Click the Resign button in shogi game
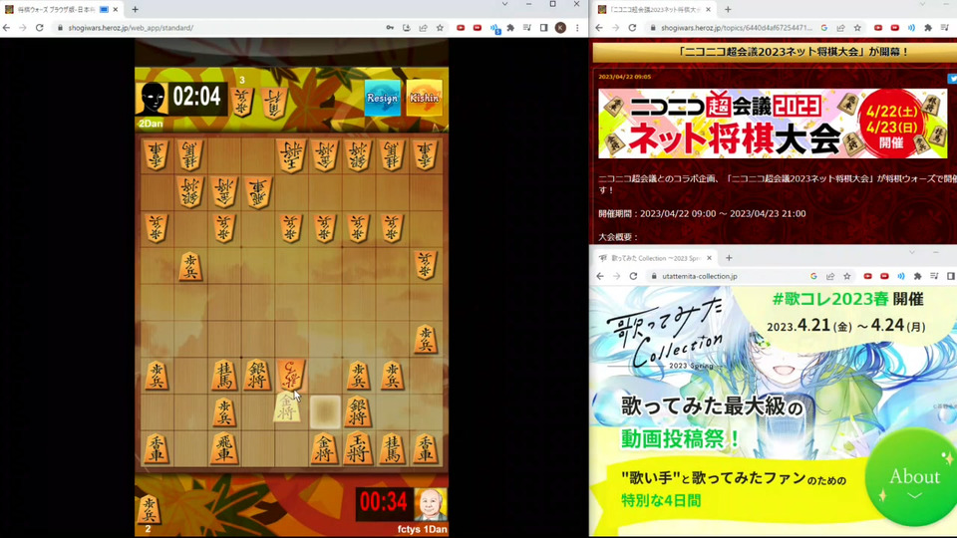 pyautogui.click(x=383, y=98)
